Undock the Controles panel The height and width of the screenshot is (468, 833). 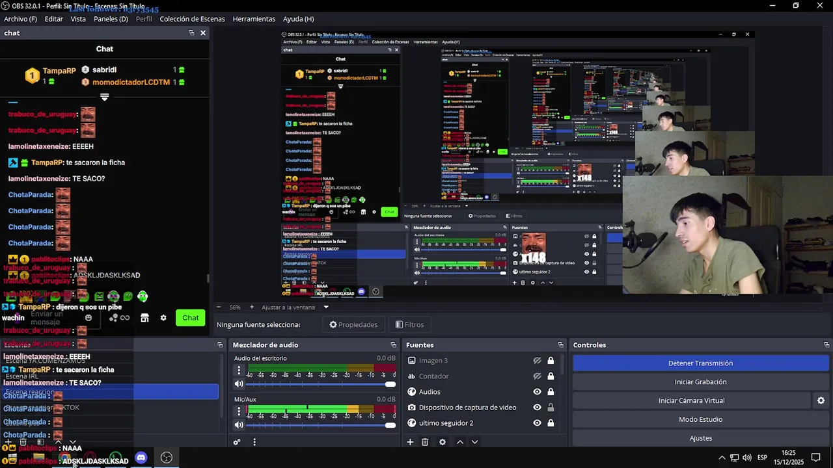[x=826, y=345]
